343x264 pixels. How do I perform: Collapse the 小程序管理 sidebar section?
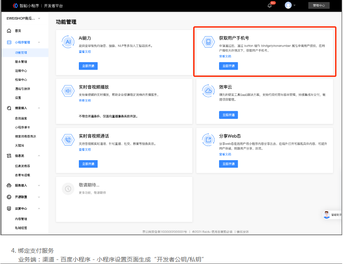[x=39, y=43]
